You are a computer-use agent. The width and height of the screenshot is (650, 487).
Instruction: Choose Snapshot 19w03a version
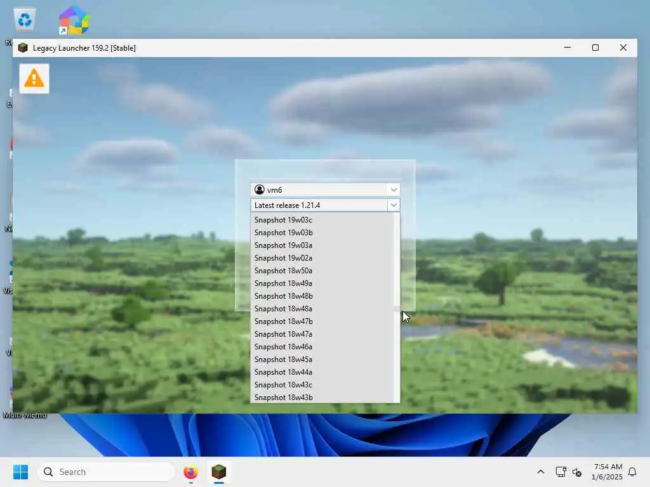point(322,245)
